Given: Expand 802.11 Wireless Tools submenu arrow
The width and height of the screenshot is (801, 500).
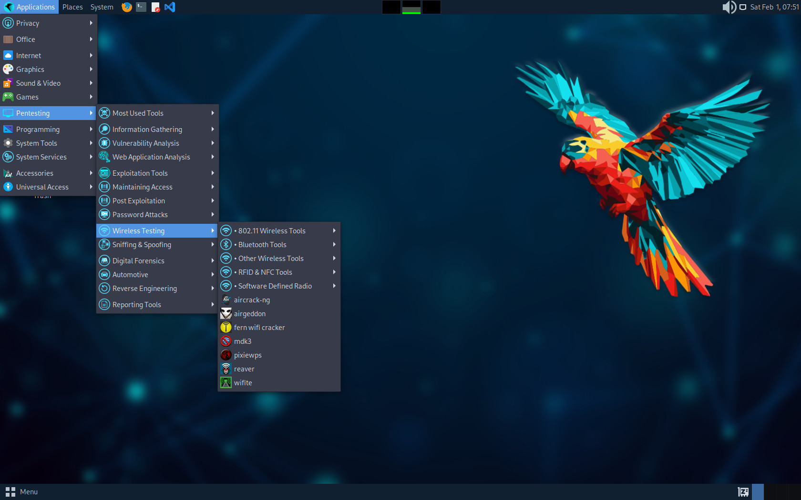Looking at the screenshot, I should [x=334, y=231].
